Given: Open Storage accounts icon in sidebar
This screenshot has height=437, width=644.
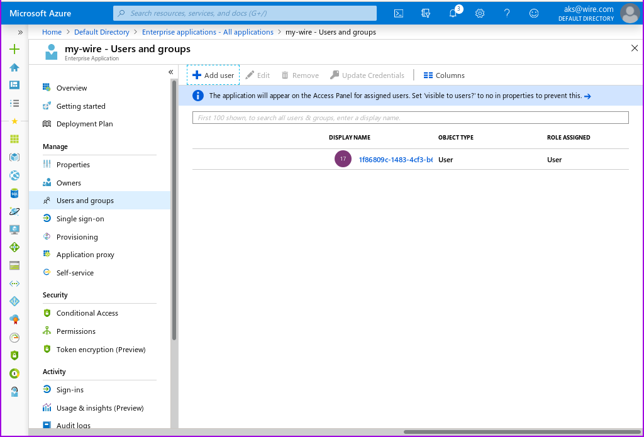Looking at the screenshot, I should [14, 265].
